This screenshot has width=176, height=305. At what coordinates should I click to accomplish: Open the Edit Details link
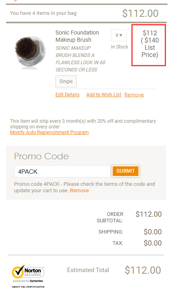[x=68, y=95]
